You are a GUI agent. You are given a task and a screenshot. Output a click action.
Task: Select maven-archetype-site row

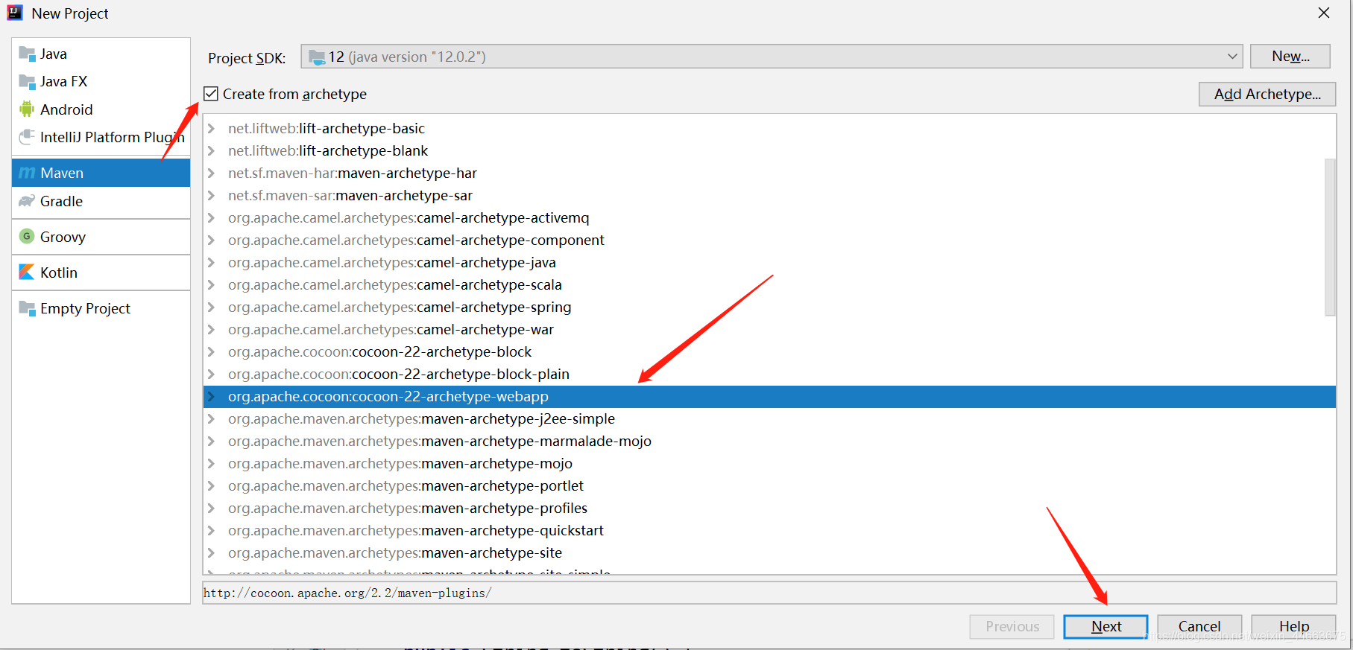(769, 552)
